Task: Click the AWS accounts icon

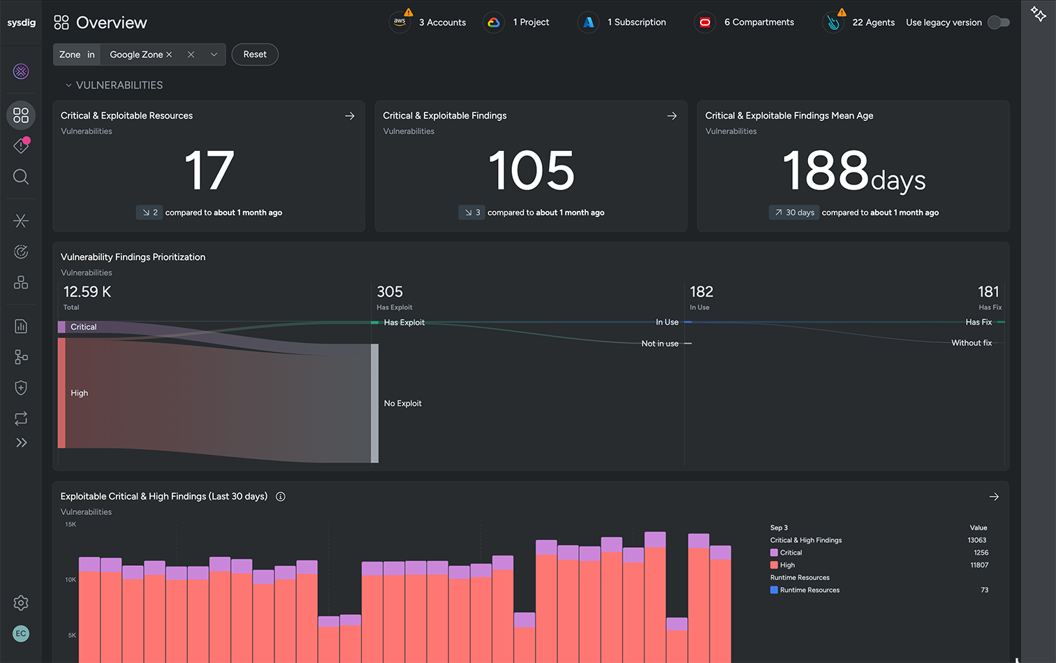Action: [x=399, y=22]
